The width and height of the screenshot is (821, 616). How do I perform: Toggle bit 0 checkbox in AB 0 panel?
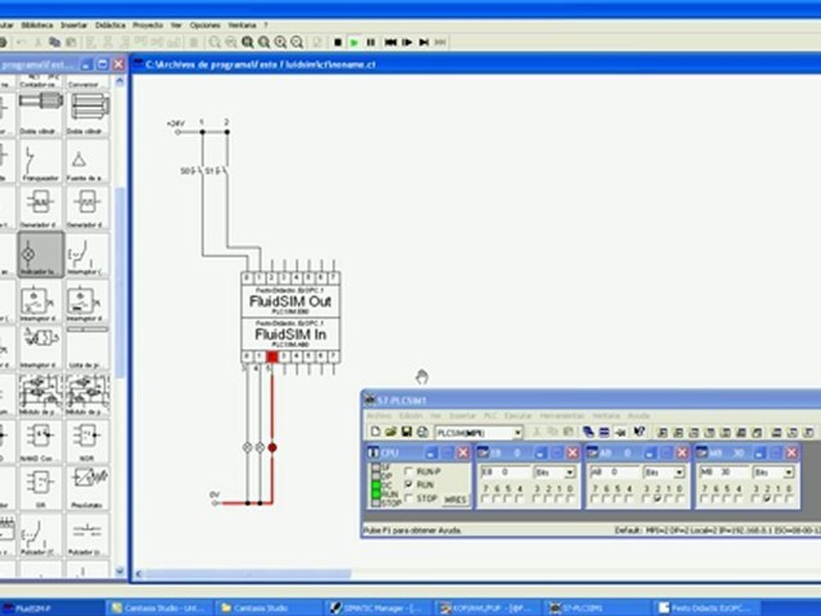click(x=681, y=499)
